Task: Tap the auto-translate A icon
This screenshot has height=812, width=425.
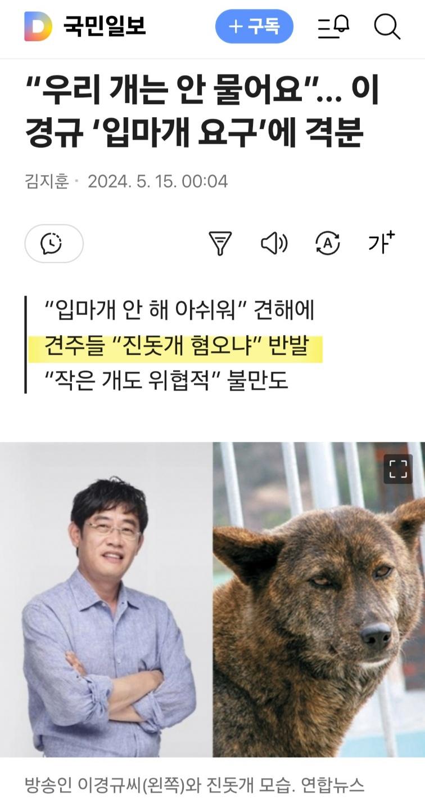Action: click(327, 243)
